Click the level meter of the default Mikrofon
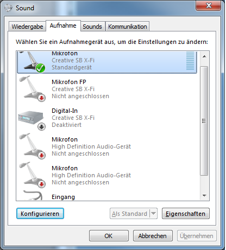This screenshot has width=226, height=250. [x=190, y=61]
